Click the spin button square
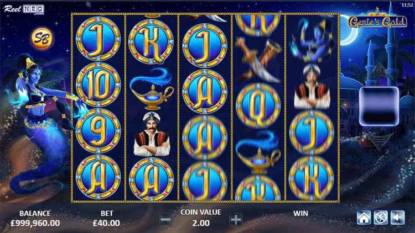The width and height of the screenshot is (415, 233). 379,106
